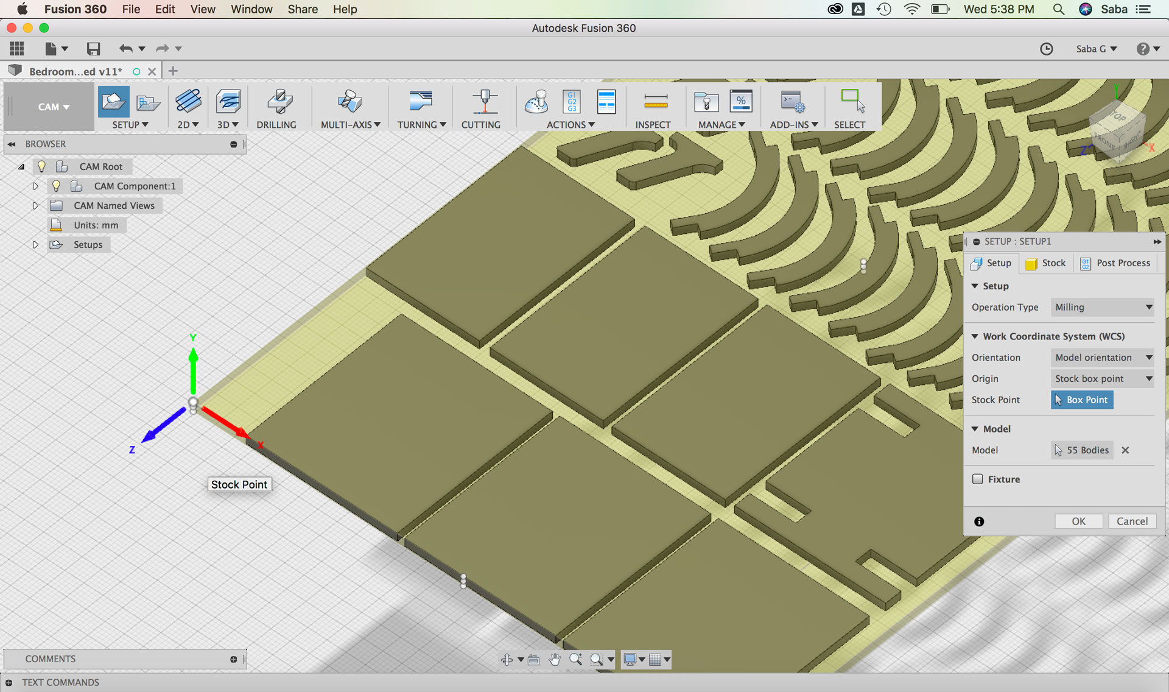Open the Window menu in menu bar
The width and height of the screenshot is (1169, 692).
coord(251,9)
